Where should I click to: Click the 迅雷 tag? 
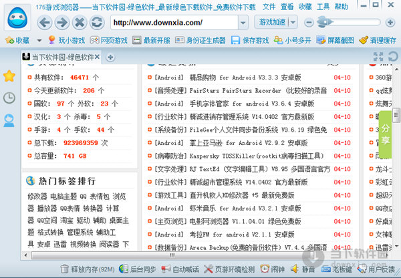[x=60, y=244]
